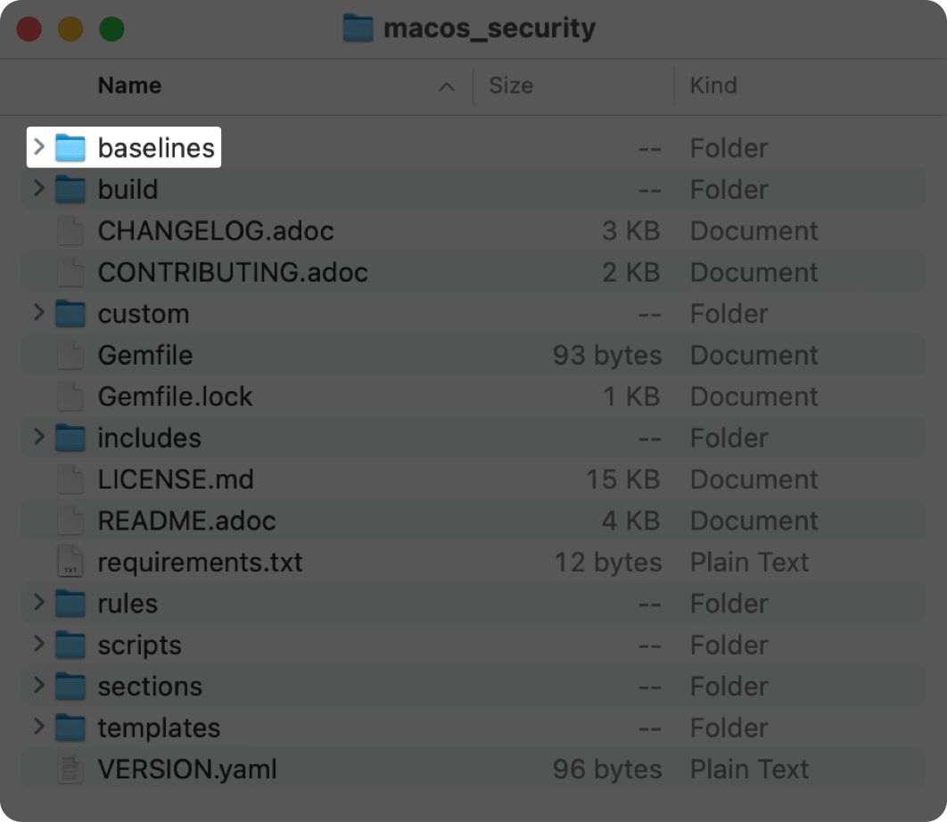Select the includes folder name
The width and height of the screenshot is (947, 822).
(x=150, y=437)
